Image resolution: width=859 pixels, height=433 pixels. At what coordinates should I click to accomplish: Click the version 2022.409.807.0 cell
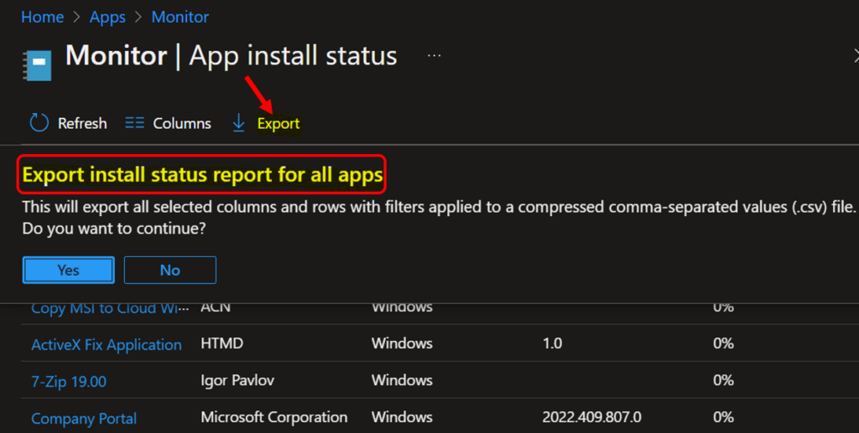pyautogui.click(x=591, y=417)
